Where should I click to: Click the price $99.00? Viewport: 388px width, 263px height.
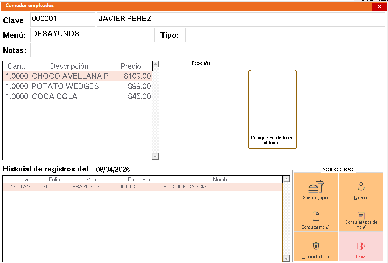point(139,86)
